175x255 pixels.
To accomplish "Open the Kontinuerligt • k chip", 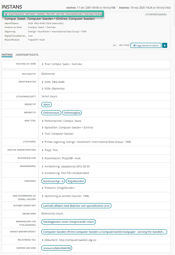I will [x=53, y=181].
